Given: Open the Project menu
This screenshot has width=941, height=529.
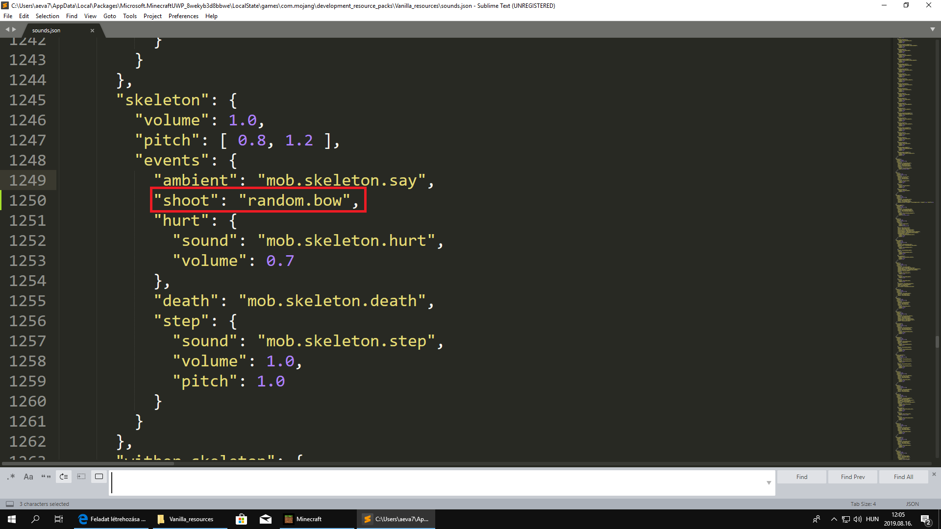Looking at the screenshot, I should [x=152, y=16].
